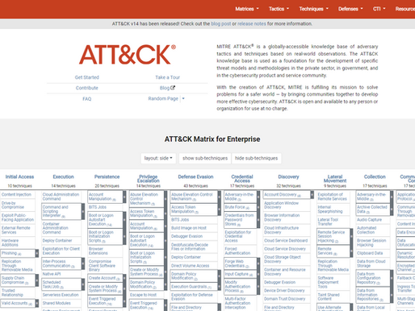Open the Techniques menu

313,9
